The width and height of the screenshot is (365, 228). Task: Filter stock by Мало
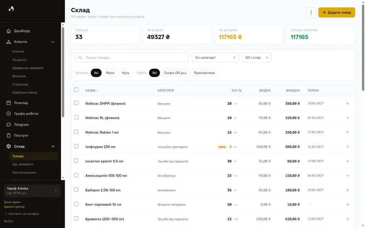click(x=110, y=73)
